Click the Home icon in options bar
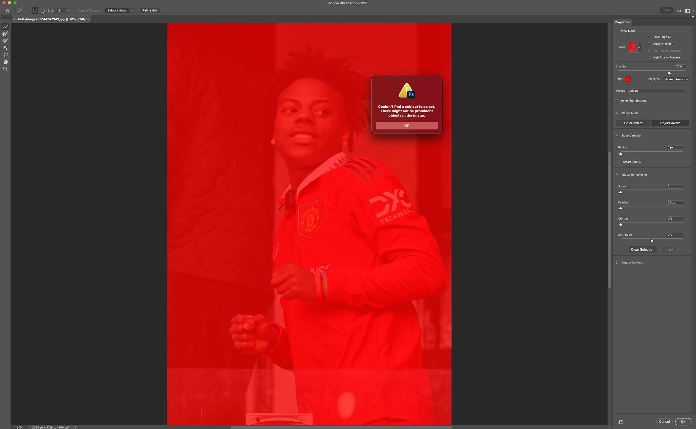Image resolution: width=696 pixels, height=429 pixels. click(8, 10)
